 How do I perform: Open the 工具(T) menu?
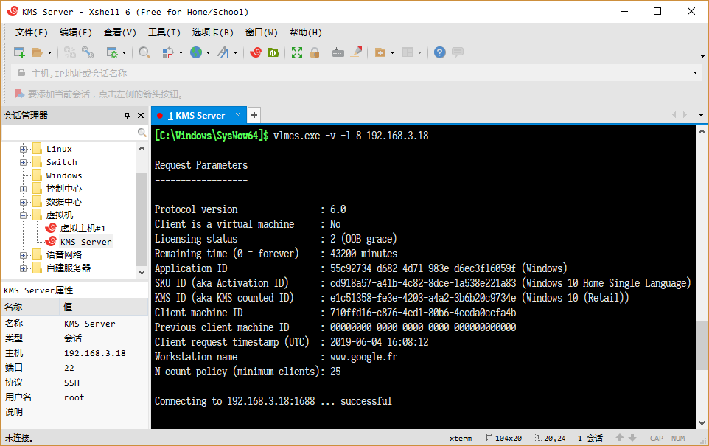pyautogui.click(x=164, y=32)
